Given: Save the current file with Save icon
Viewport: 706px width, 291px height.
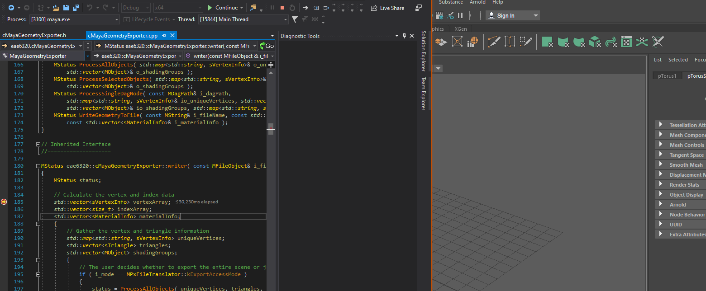Looking at the screenshot, I should [x=66, y=8].
